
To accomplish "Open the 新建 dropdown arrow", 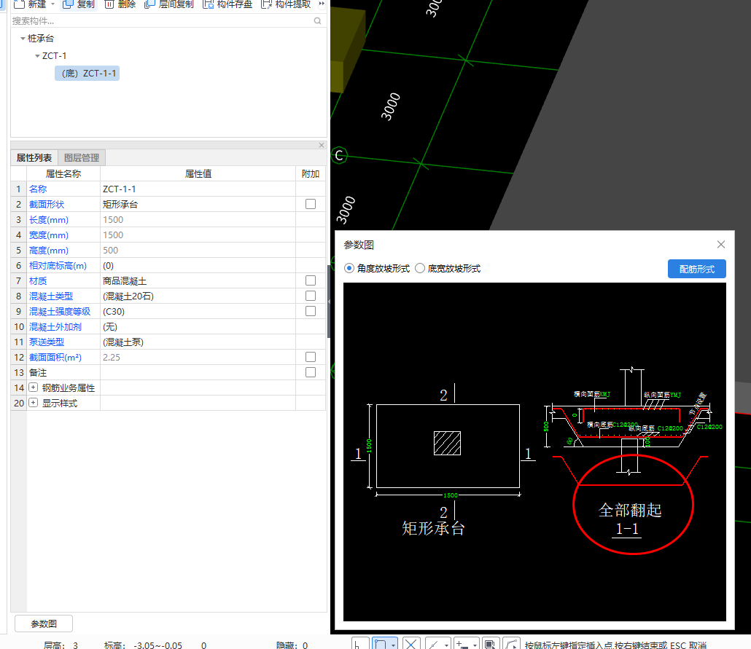I will click(x=53, y=4).
